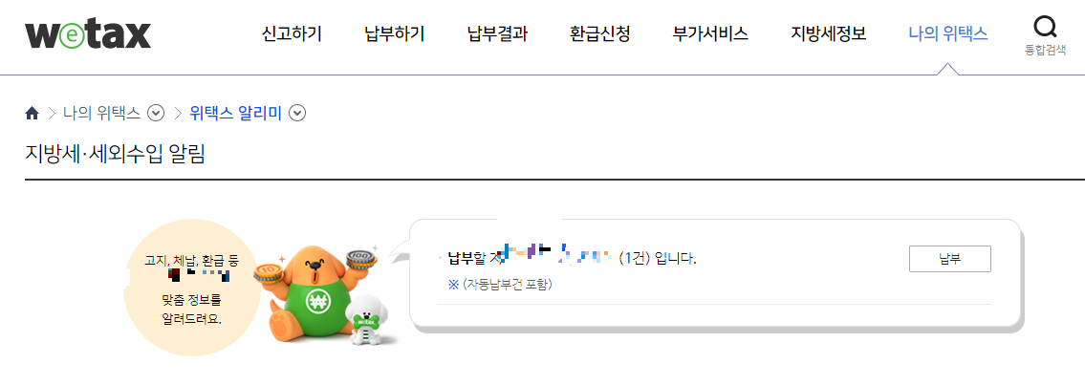Open the 환급신청 menu

(600, 33)
